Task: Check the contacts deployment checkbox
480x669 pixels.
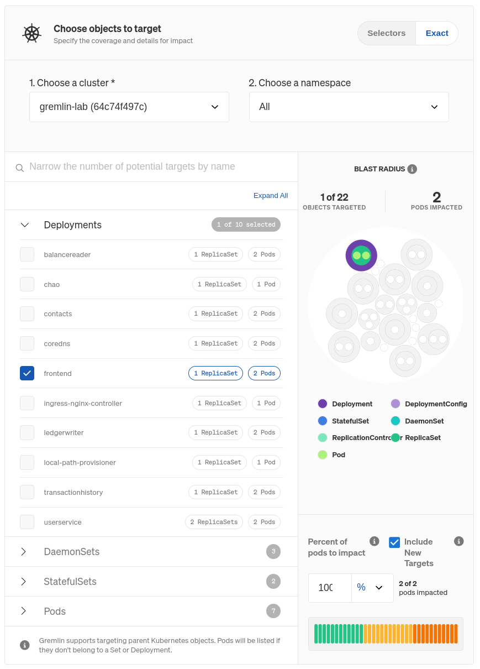Action: coord(27,313)
